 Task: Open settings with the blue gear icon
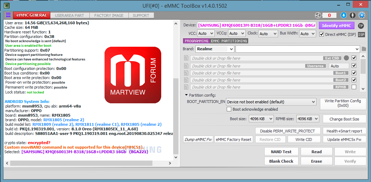(362, 15)
